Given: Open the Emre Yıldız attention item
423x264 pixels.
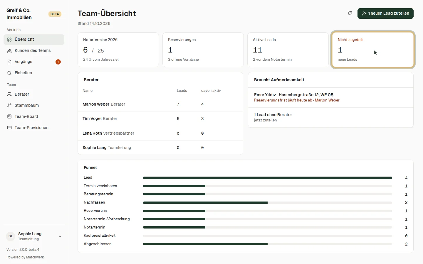Looking at the screenshot, I should point(331,97).
